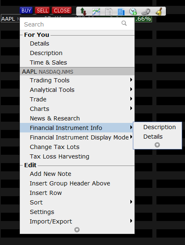Viewport: 185px width, 245px height.
Task: Expand the submenu with its round down arrow
Action: coord(157,145)
